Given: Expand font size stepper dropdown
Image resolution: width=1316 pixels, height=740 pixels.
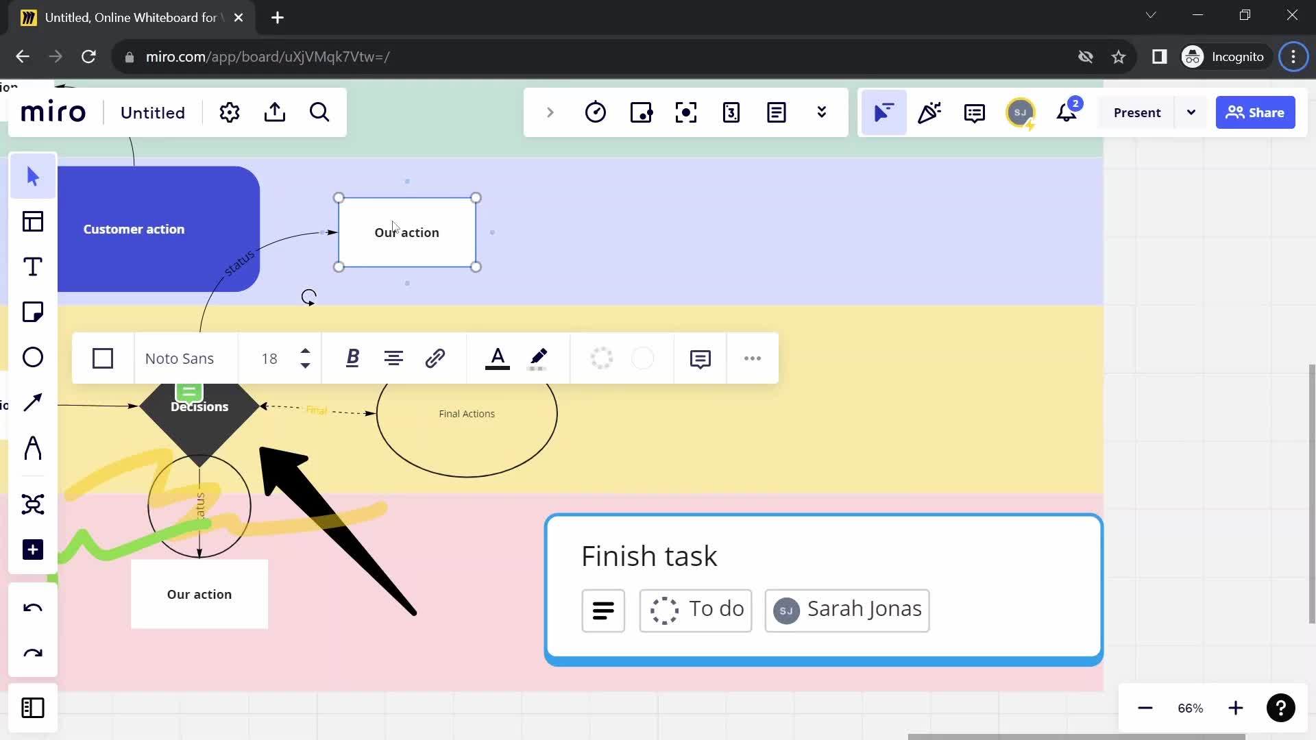Looking at the screenshot, I should (306, 358).
